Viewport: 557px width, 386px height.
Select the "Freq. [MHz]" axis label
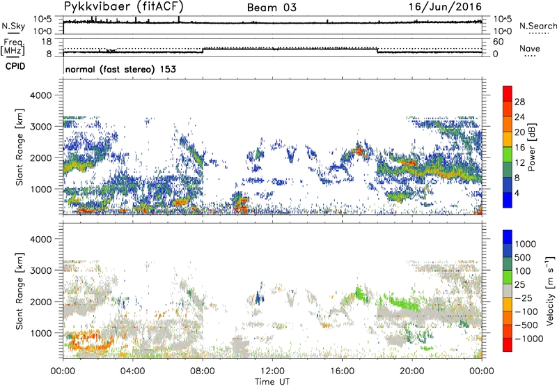(x=13, y=47)
